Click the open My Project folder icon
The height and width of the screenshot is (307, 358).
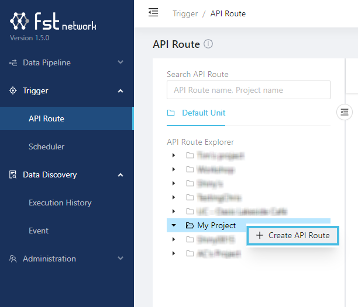pyautogui.click(x=190, y=225)
